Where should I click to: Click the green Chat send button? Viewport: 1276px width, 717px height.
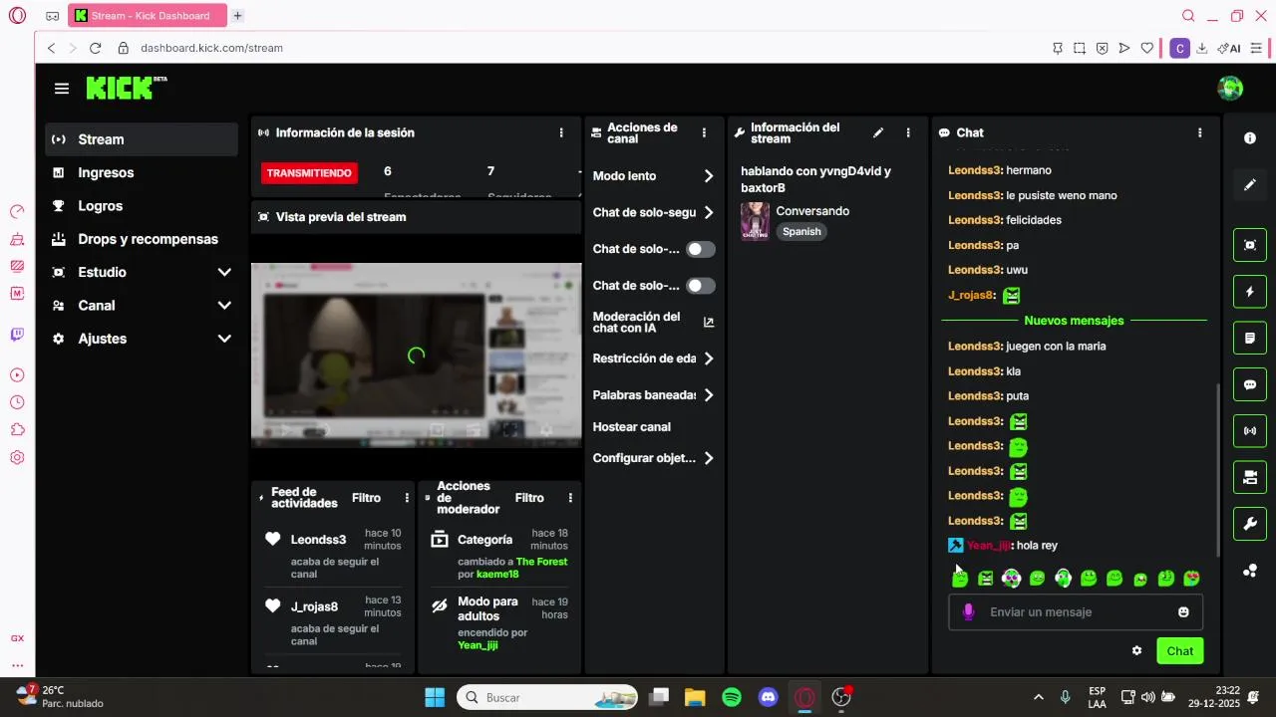pos(1179,651)
